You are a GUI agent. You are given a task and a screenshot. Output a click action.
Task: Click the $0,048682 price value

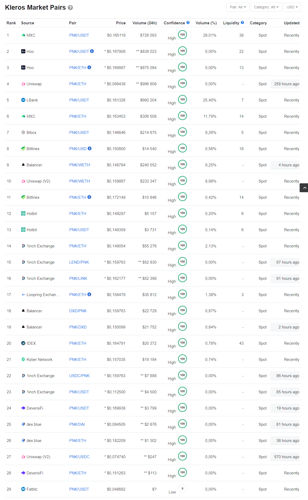click(116, 489)
